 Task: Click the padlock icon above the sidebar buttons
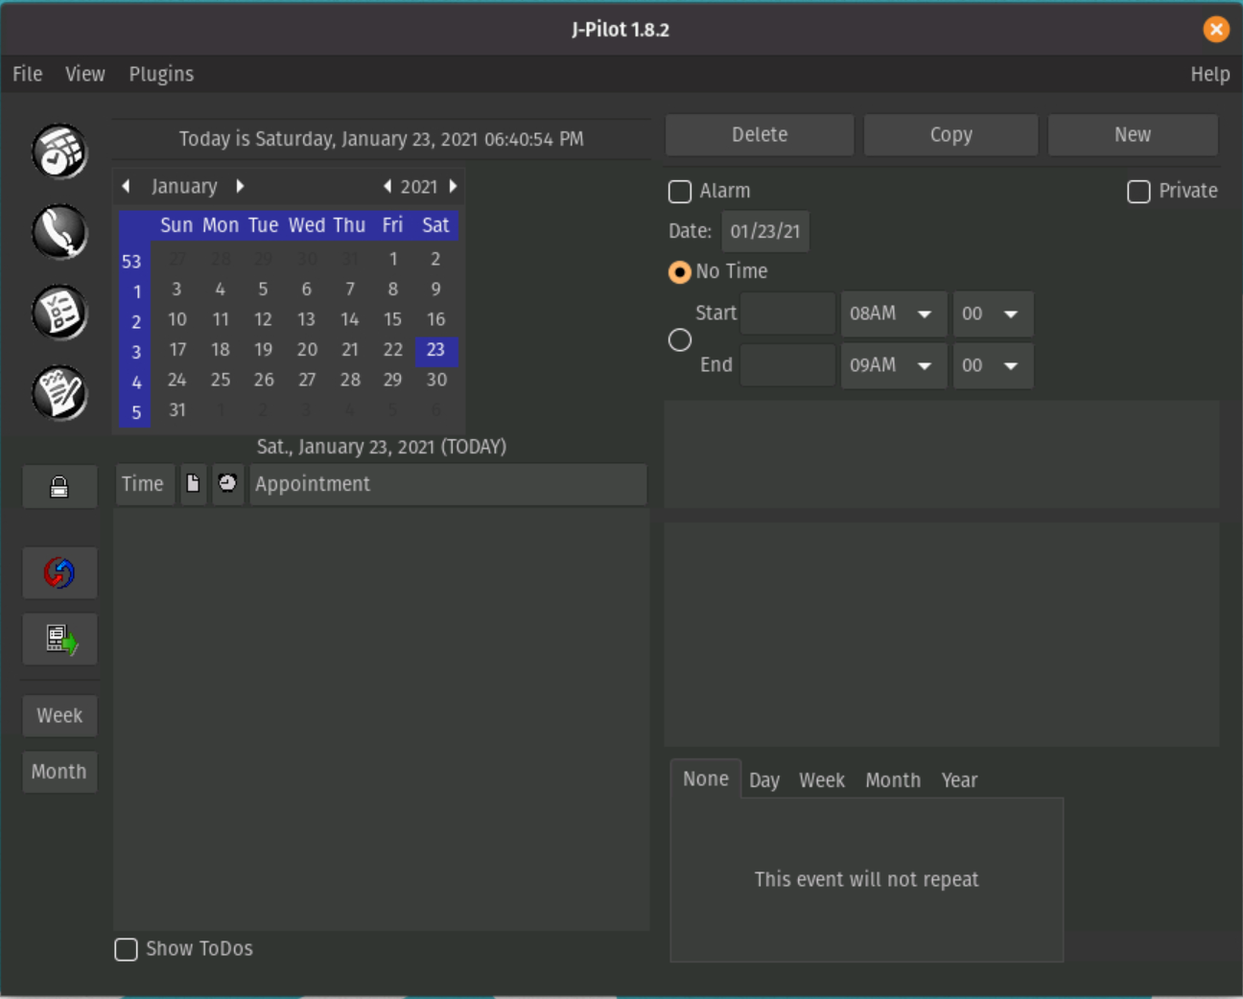coord(59,486)
